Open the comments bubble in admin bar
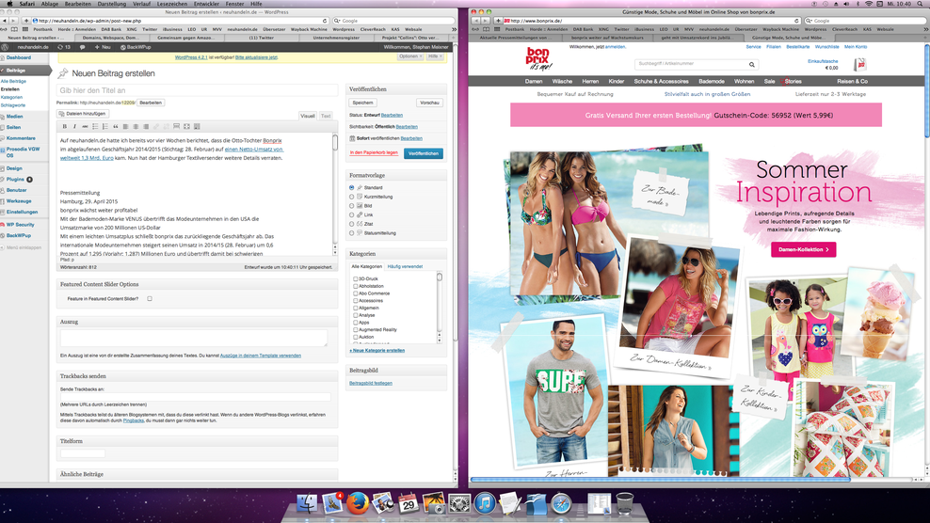Viewport: 930px width, 523px height. pos(83,47)
